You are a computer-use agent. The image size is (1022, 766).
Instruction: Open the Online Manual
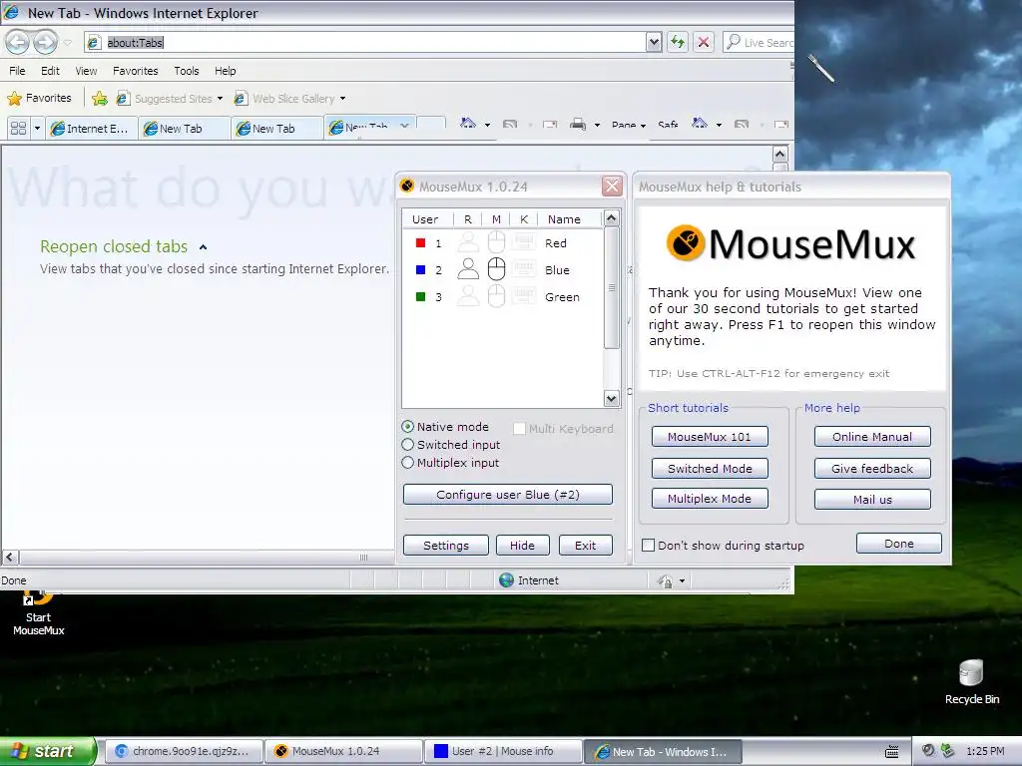(872, 437)
